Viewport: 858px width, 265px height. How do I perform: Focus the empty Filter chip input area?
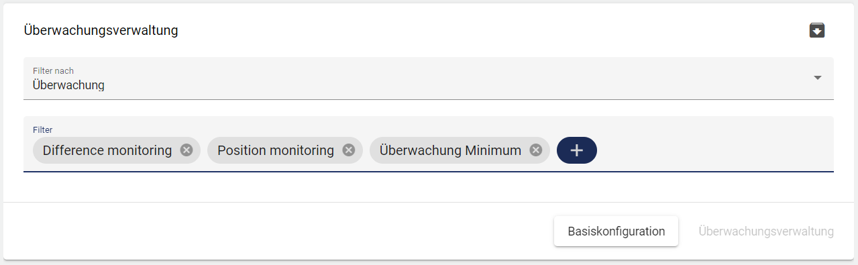pos(714,150)
